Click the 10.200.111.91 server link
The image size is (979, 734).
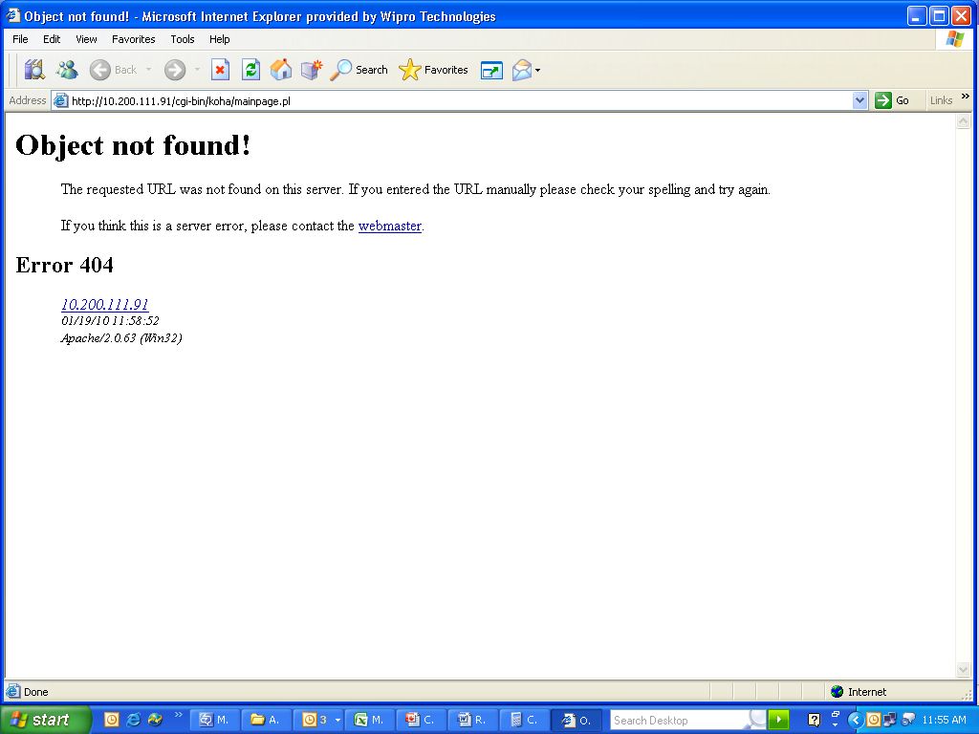pos(104,305)
